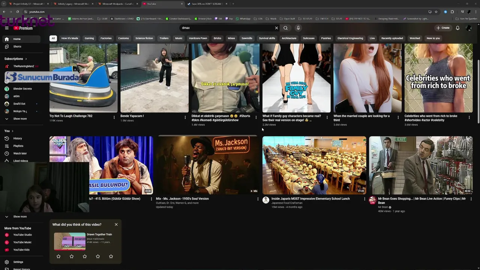Open a new browser tab
The width and height of the screenshot is (480, 270).
tap(233, 4)
